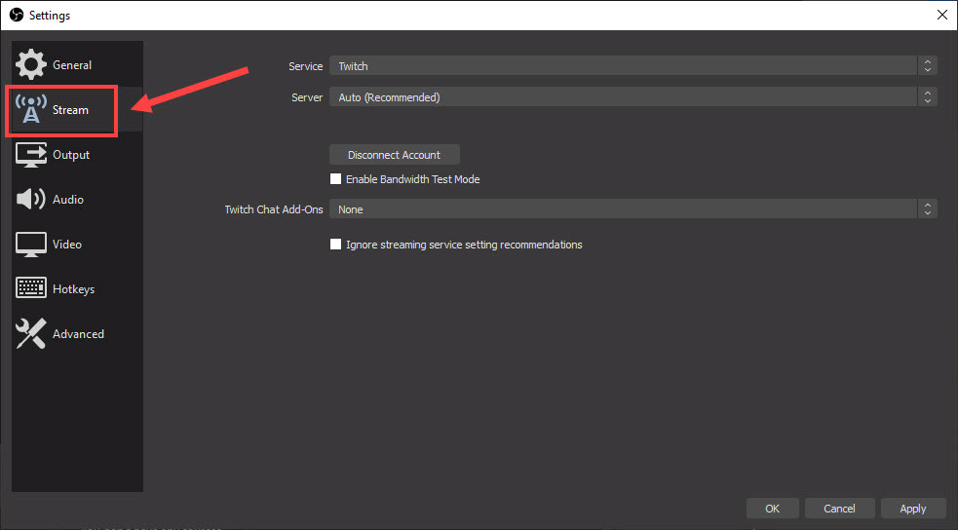Select the Stream antenna icon
Image resolution: width=958 pixels, height=530 pixels.
click(x=31, y=110)
